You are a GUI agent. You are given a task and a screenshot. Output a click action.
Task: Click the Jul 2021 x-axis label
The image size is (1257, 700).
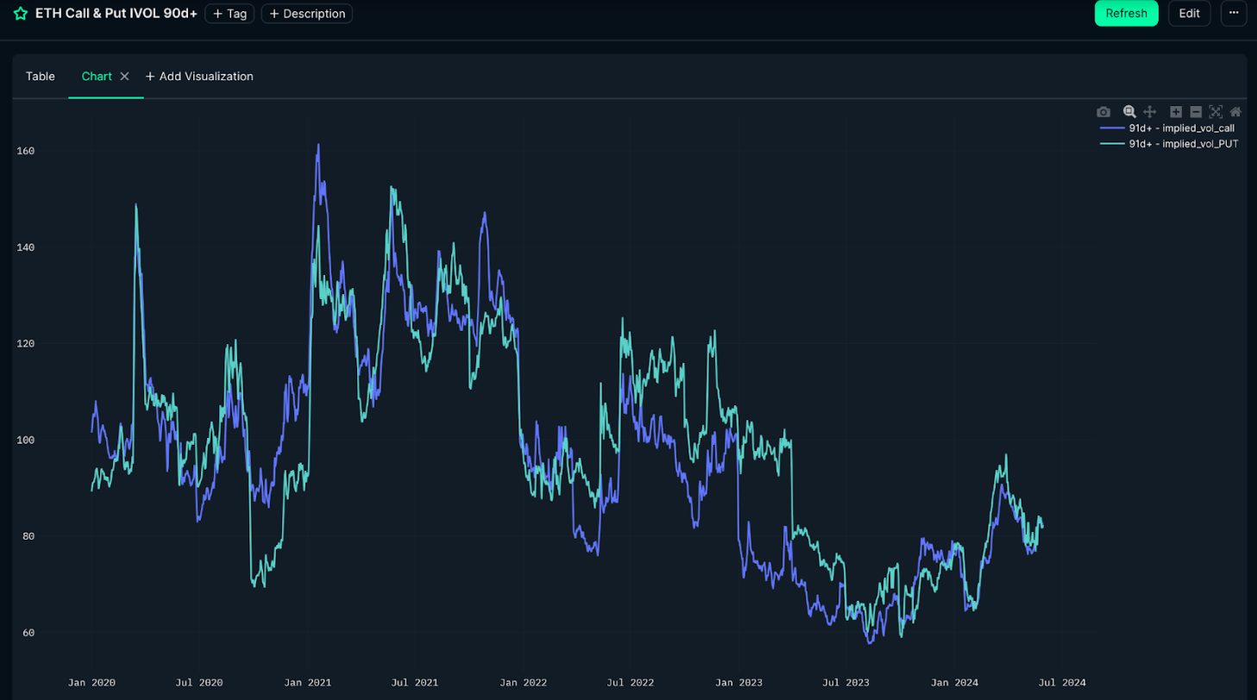coord(414,682)
